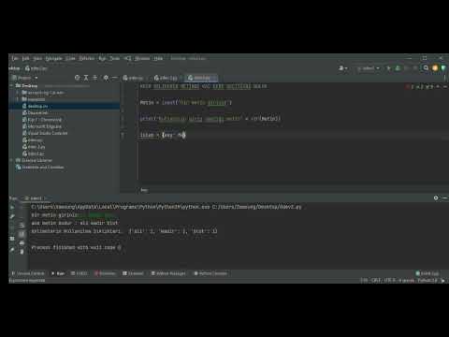Click CRLF line separator in status bar
Image resolution: width=449 pixels, height=337 pixels.
pos(376,280)
